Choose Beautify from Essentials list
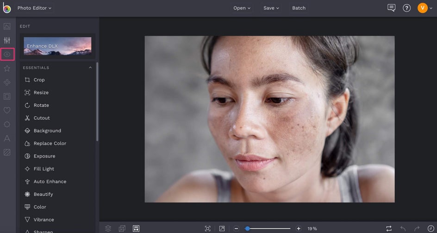 [43, 194]
